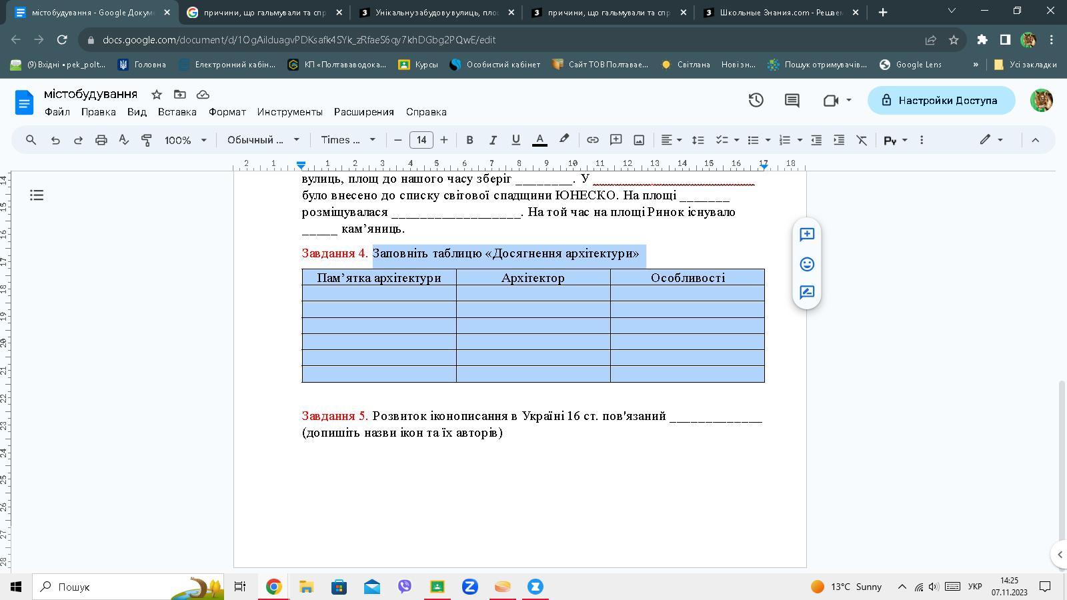This screenshot has height=600, width=1067.
Task: Expand the Times font family dropdown
Action: [348, 140]
